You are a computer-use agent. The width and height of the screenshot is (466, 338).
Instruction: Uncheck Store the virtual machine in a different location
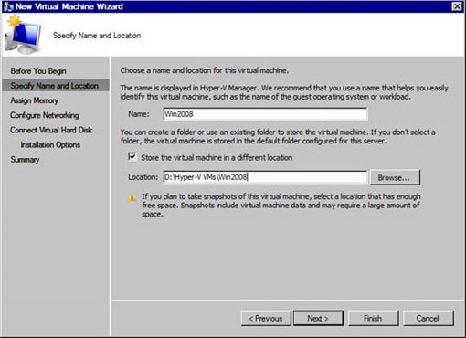(132, 157)
